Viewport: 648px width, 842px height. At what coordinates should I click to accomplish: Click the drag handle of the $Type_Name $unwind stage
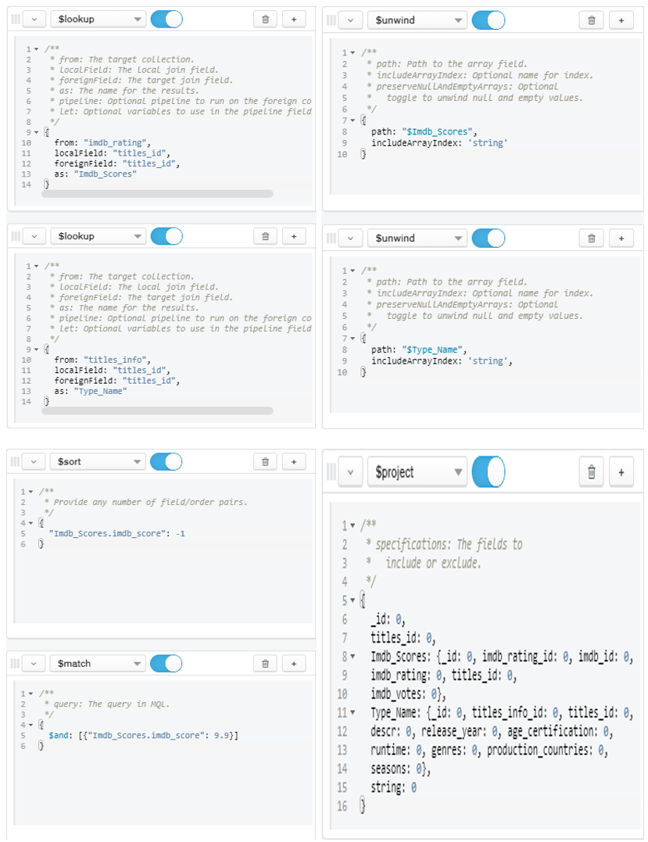tap(331, 238)
